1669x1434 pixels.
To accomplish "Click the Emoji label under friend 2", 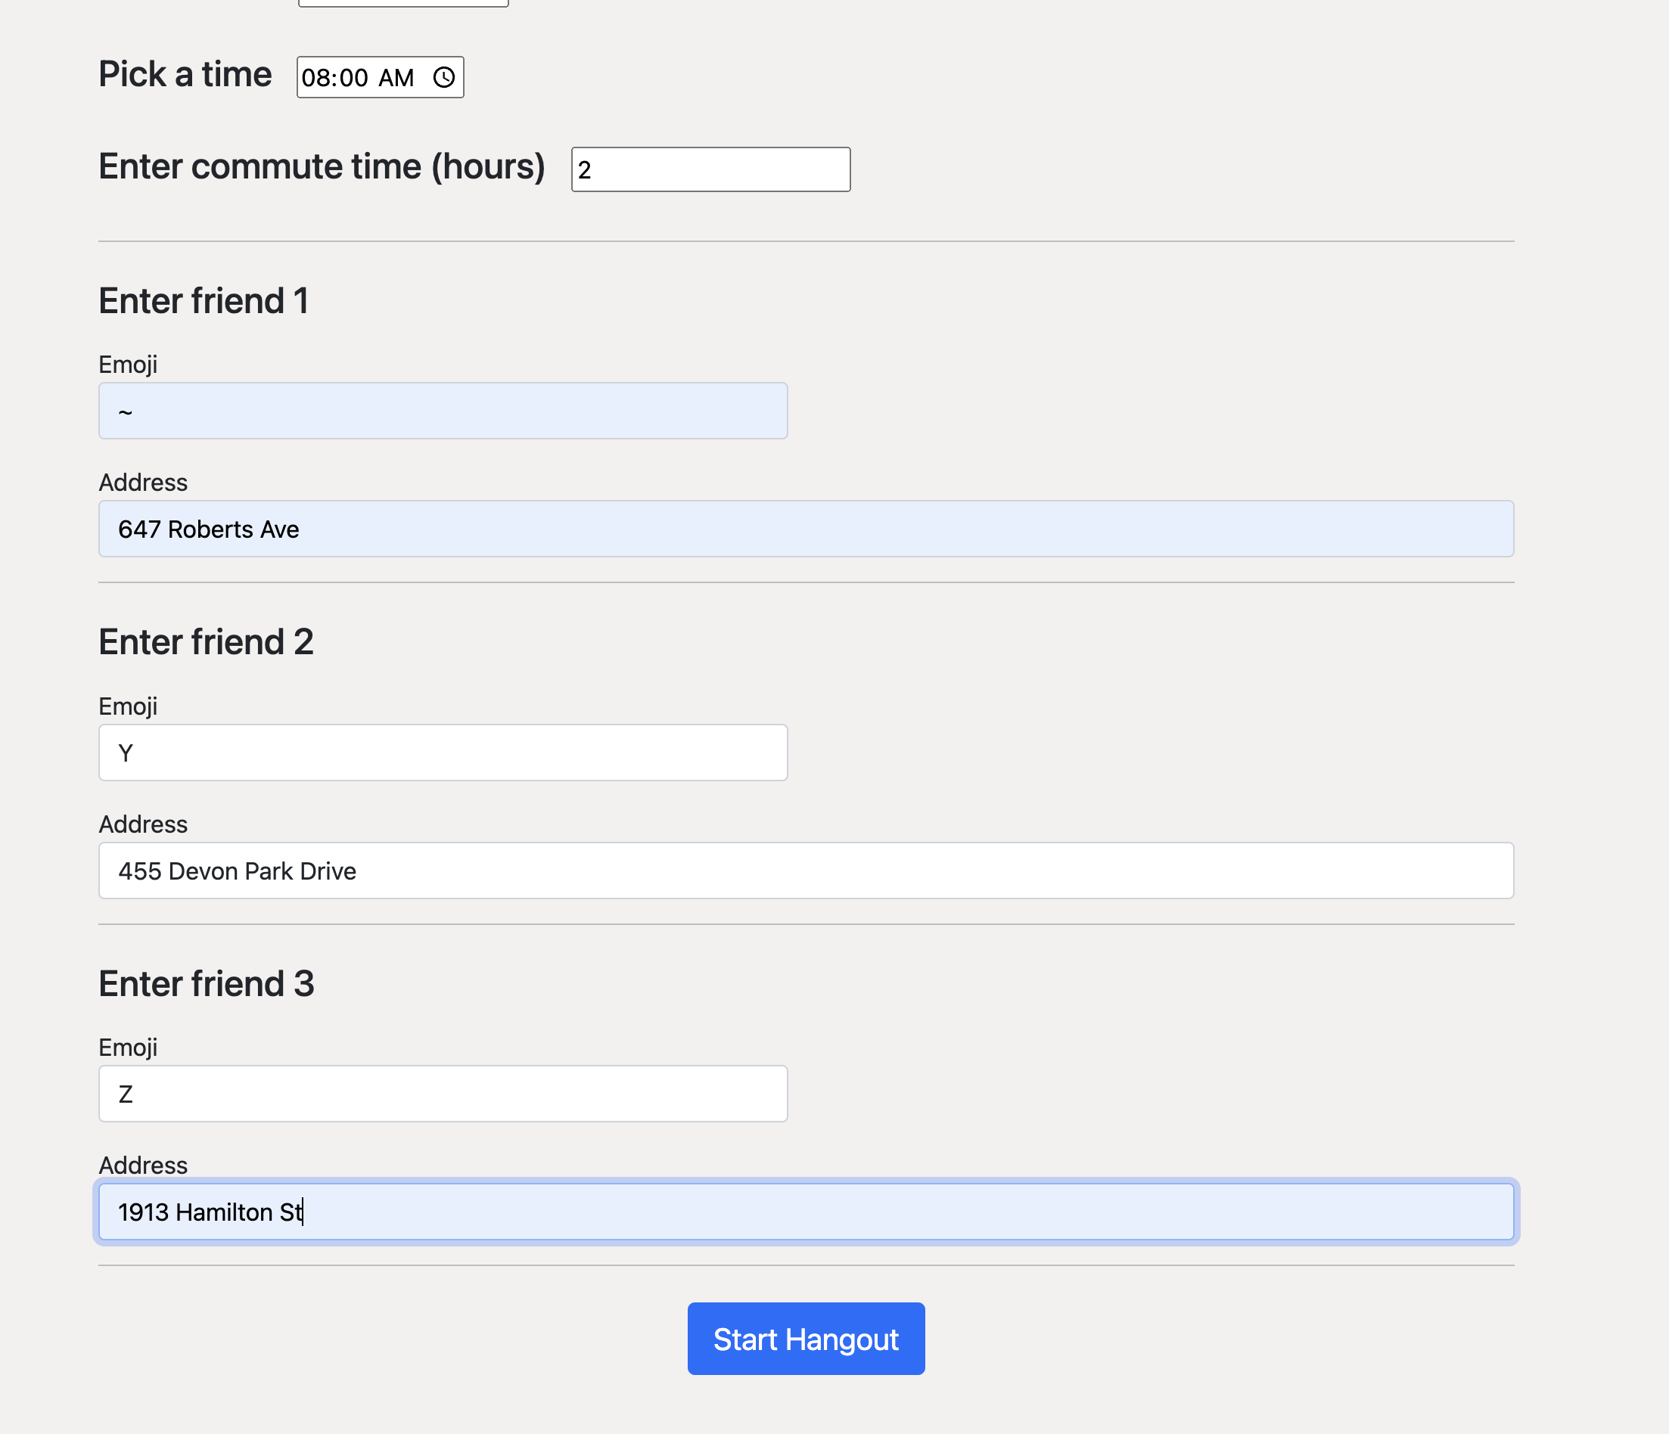I will click(127, 706).
